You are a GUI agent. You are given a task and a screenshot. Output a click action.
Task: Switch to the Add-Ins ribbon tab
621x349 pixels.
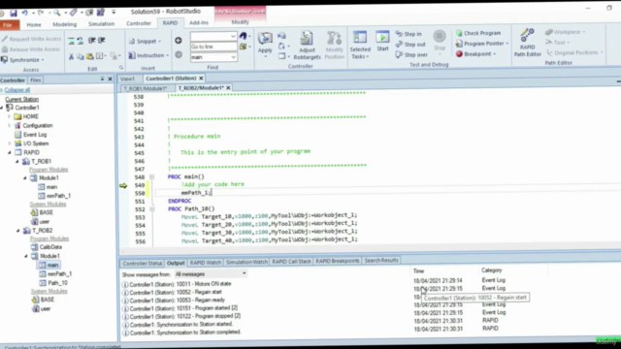[199, 23]
